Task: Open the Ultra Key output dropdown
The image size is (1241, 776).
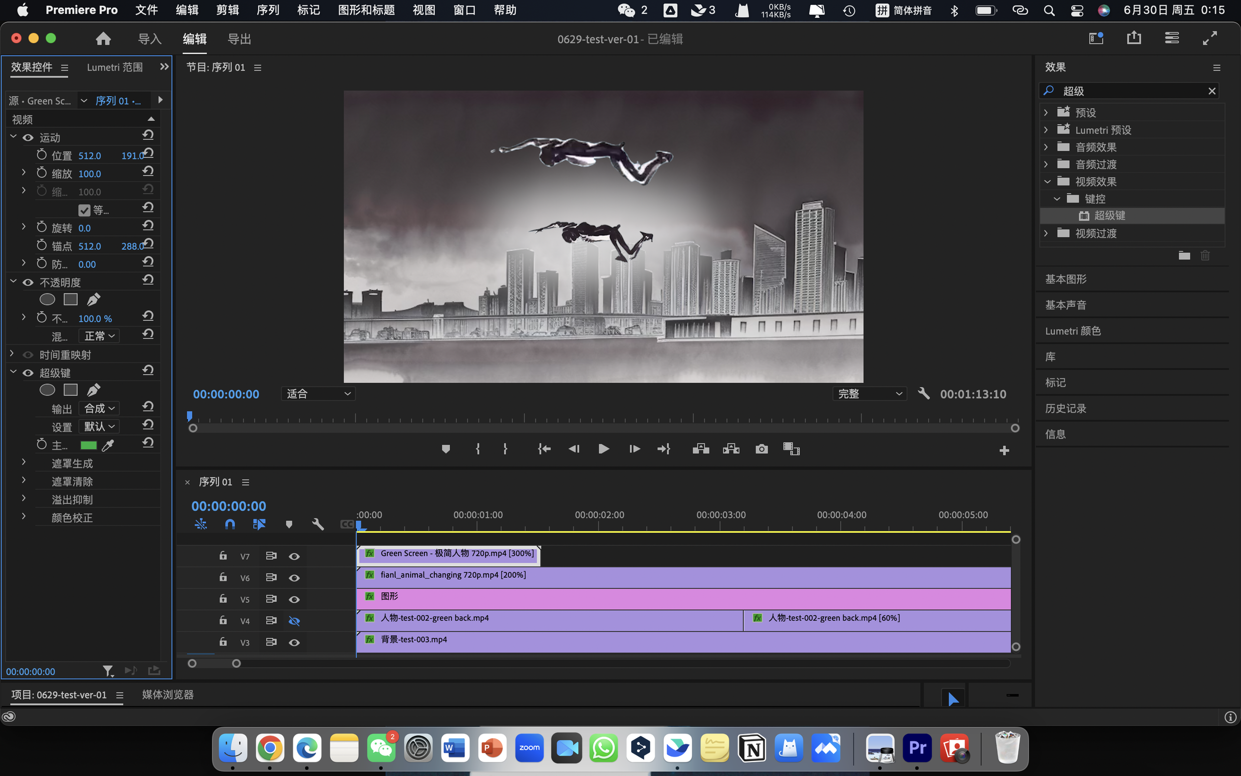Action: 99,409
